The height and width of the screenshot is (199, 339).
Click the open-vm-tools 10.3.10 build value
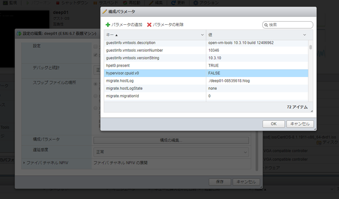[241, 43]
